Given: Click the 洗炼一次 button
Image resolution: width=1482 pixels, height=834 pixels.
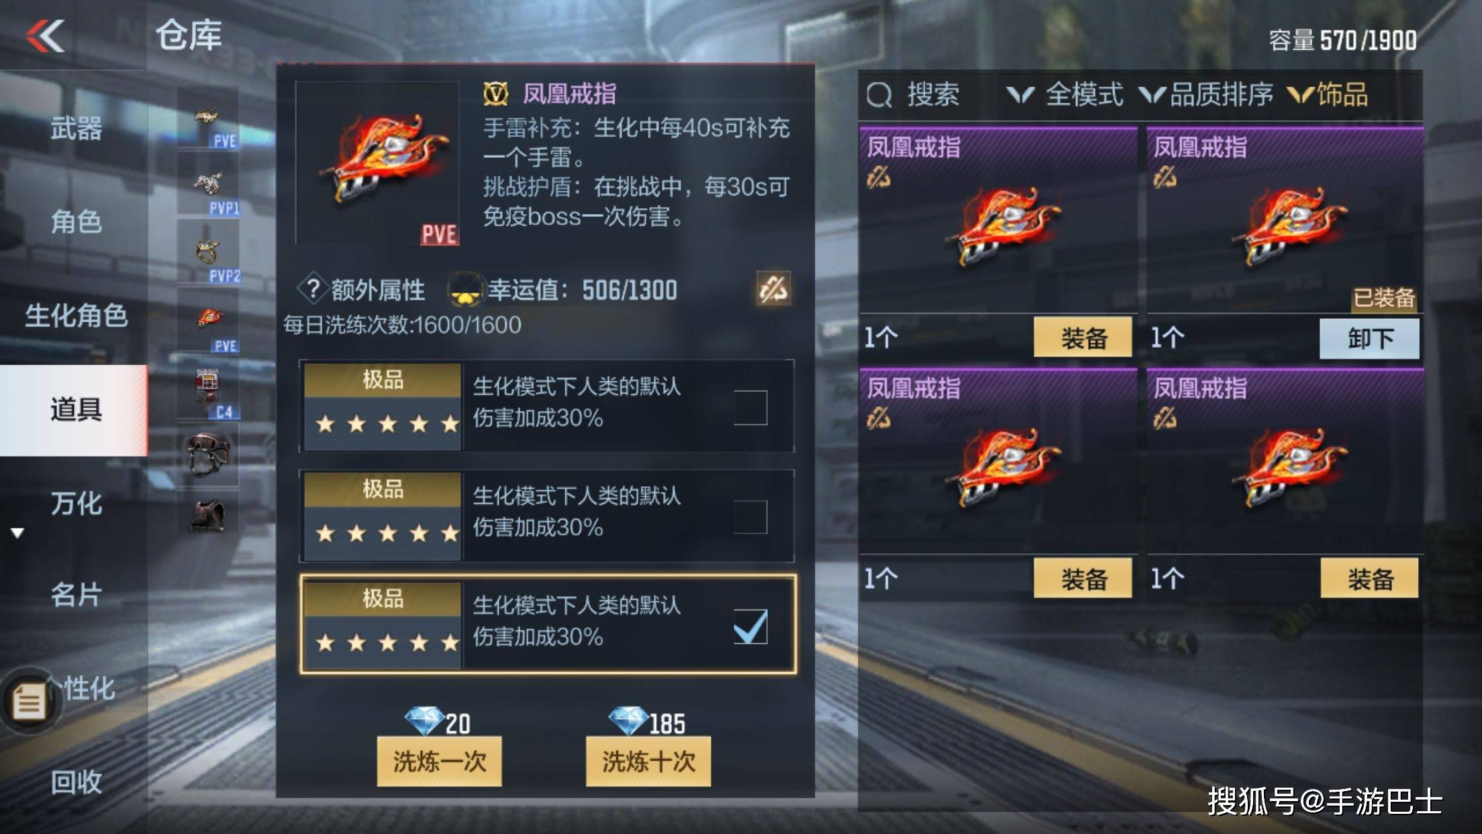Looking at the screenshot, I should (439, 761).
